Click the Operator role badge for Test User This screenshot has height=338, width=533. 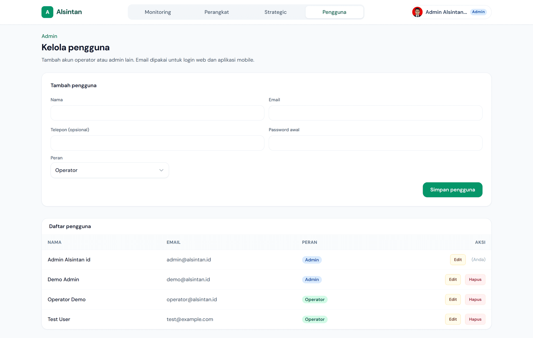315,319
